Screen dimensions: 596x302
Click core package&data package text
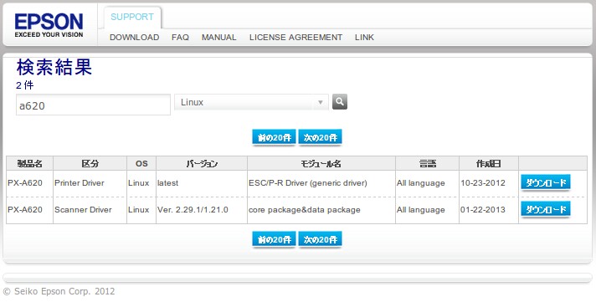tap(305, 210)
